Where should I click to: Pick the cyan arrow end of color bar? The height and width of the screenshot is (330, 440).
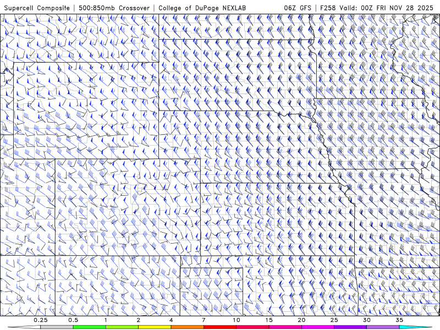416,327
